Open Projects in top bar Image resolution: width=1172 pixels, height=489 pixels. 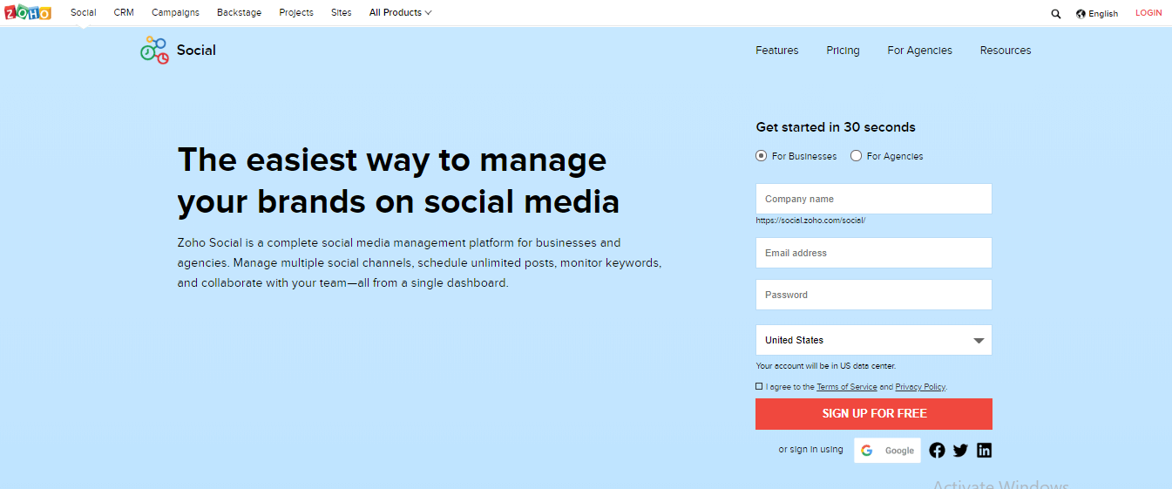296,13
